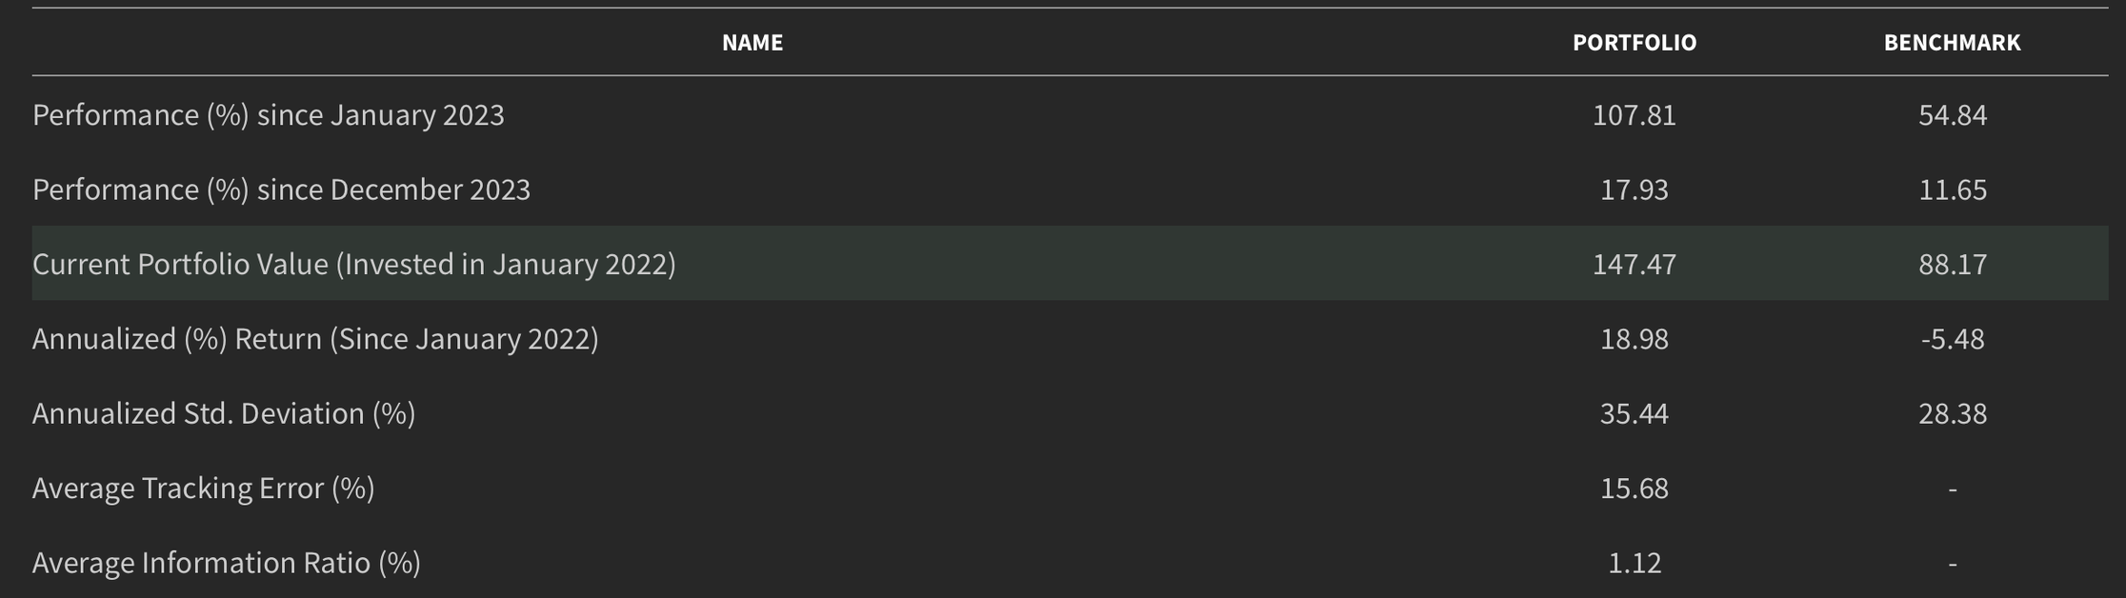Click the BENCHMARK column header
This screenshot has height=598, width=2126.
pyautogui.click(x=1952, y=43)
